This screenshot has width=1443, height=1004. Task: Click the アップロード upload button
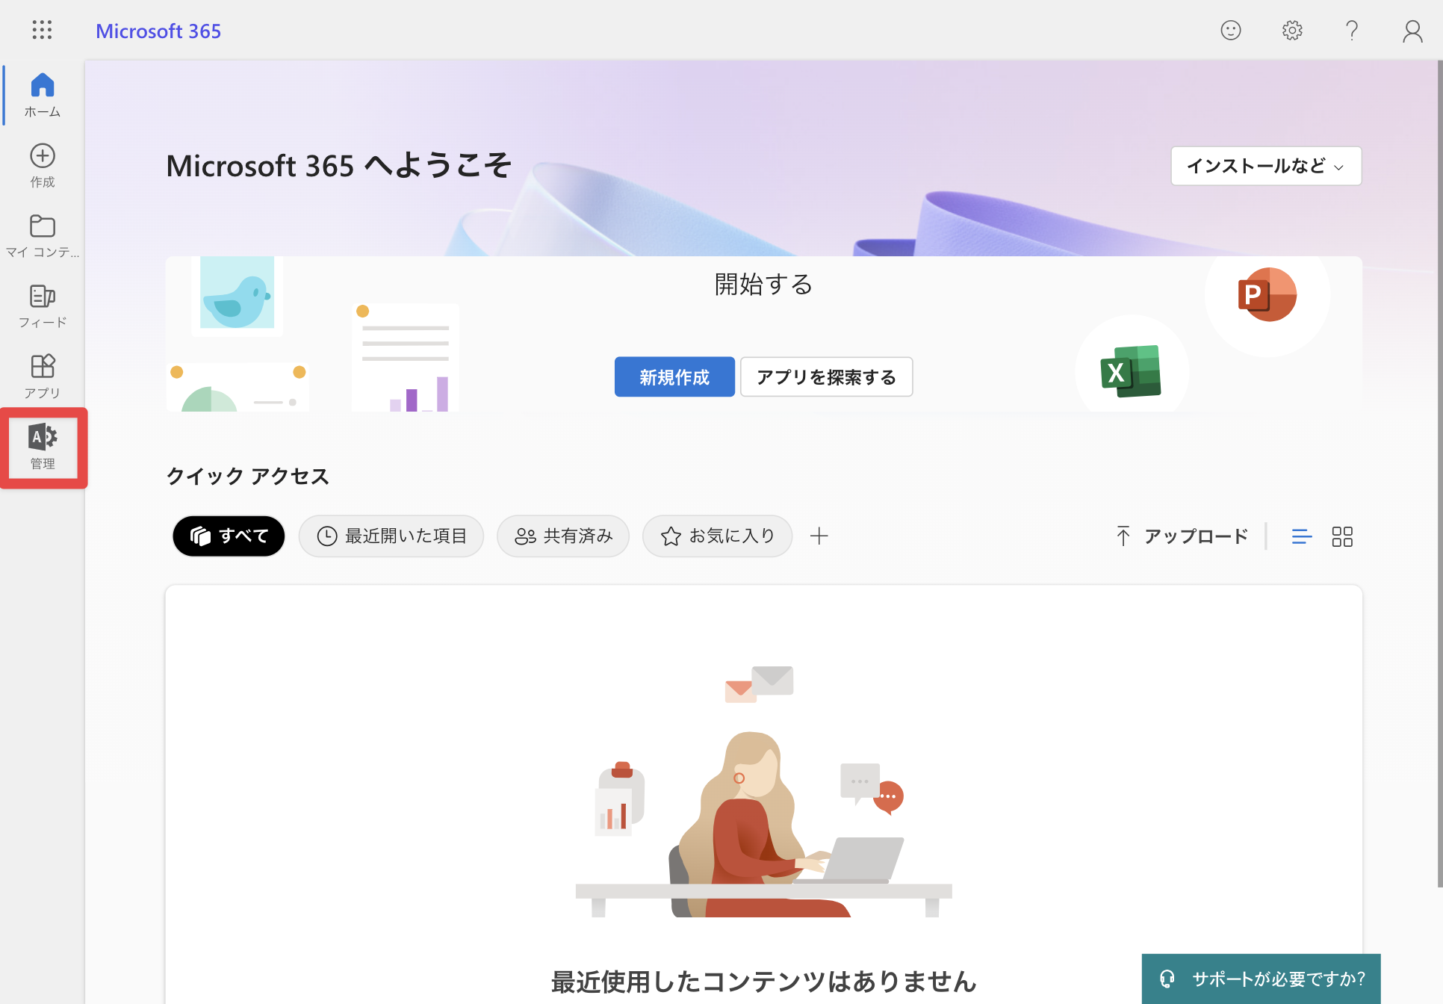[1182, 536]
